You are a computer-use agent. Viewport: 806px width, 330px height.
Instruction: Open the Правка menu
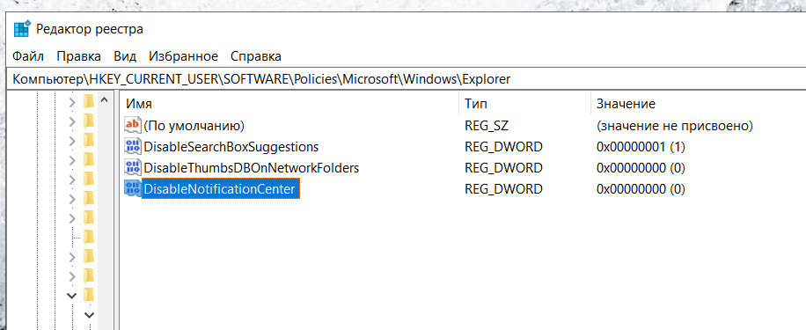(78, 56)
